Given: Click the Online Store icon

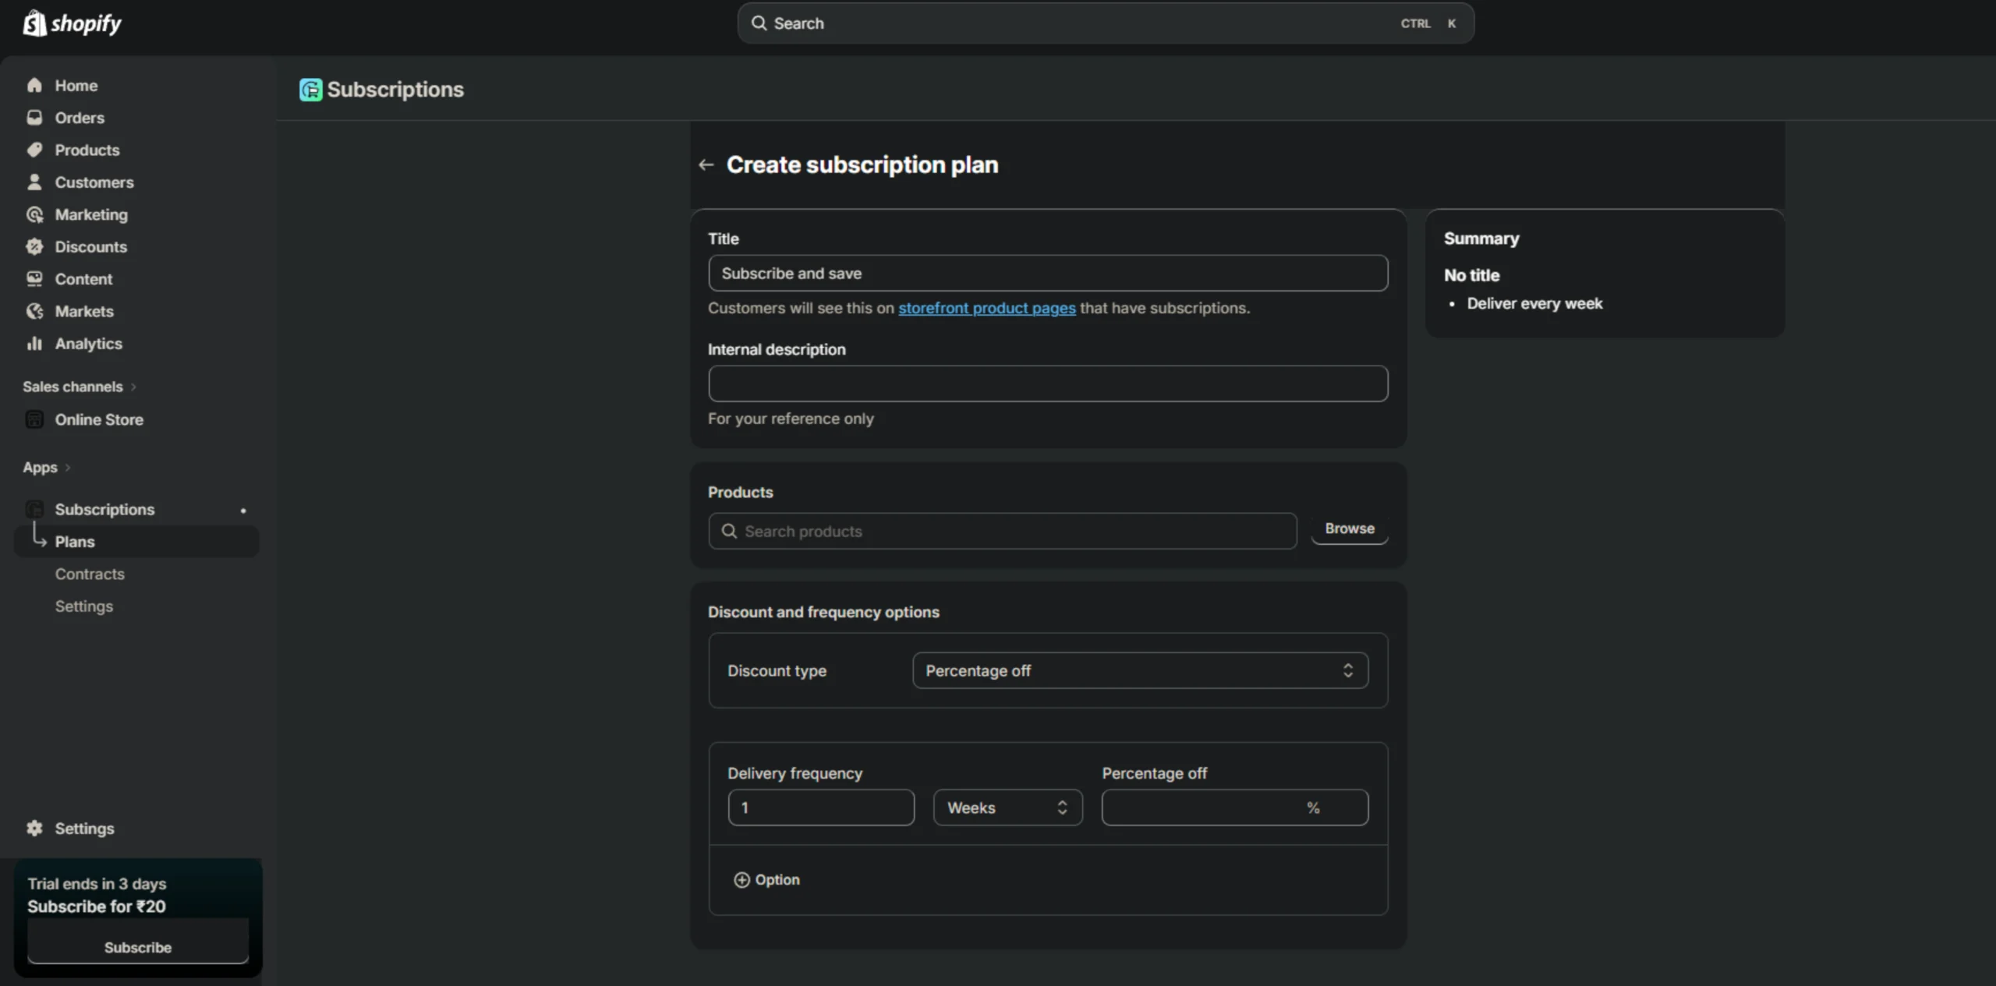Looking at the screenshot, I should 35,419.
